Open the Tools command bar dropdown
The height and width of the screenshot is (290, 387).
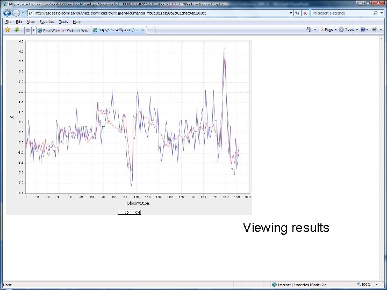[x=348, y=30]
